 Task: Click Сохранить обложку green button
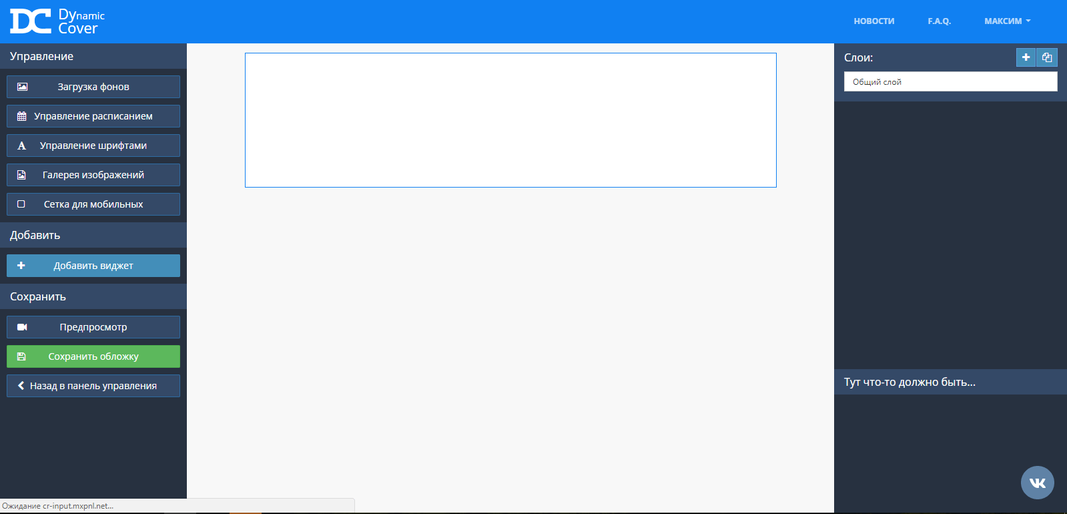click(93, 356)
